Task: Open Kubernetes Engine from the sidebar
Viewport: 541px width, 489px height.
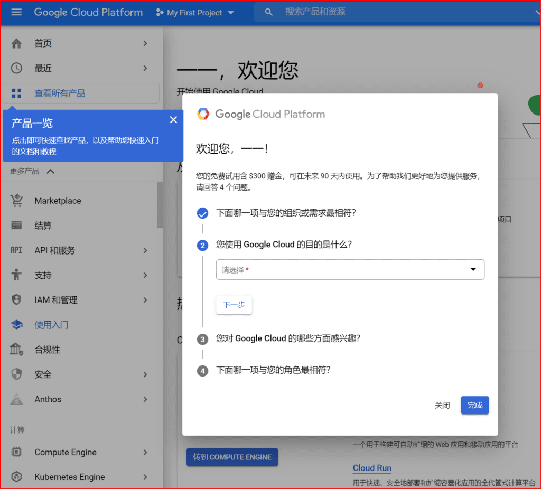Action: pos(68,477)
